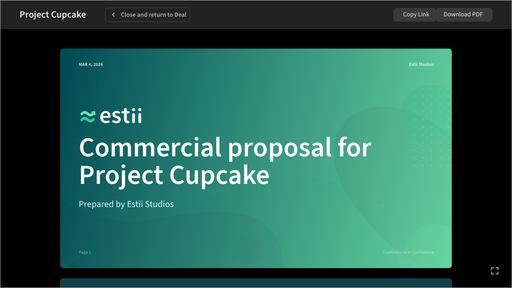Click the black margin left of the slide

click(x=30, y=160)
